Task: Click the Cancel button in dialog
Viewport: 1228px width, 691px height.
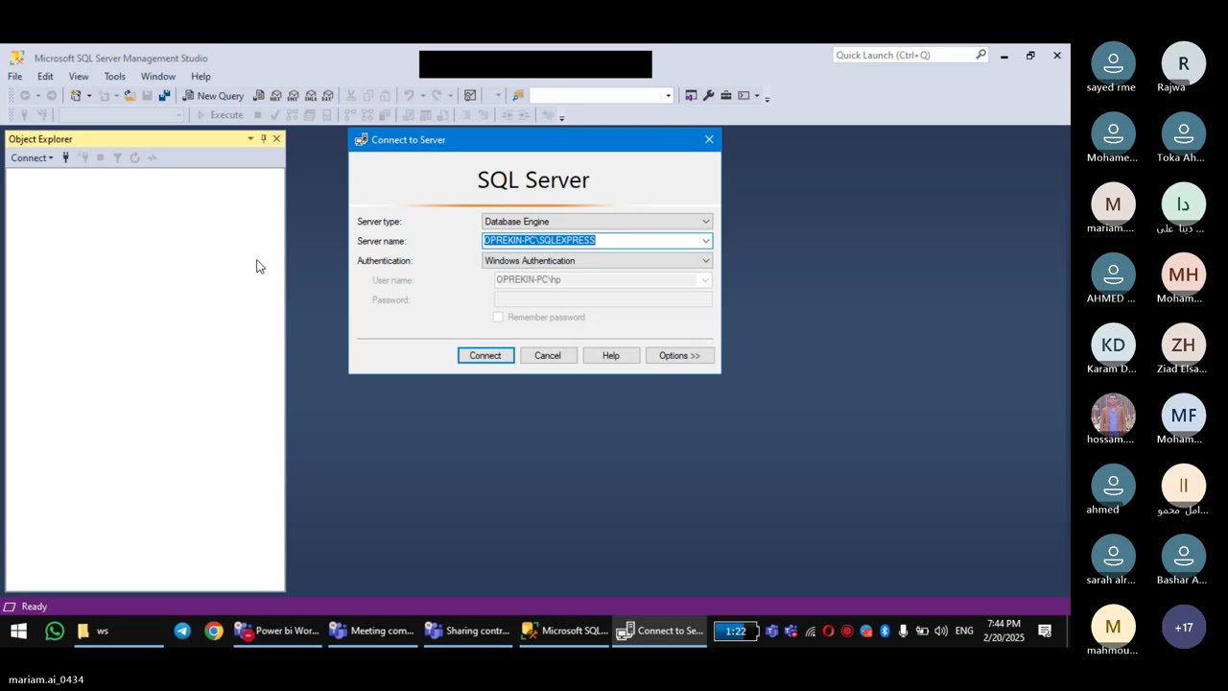Action: pos(548,355)
